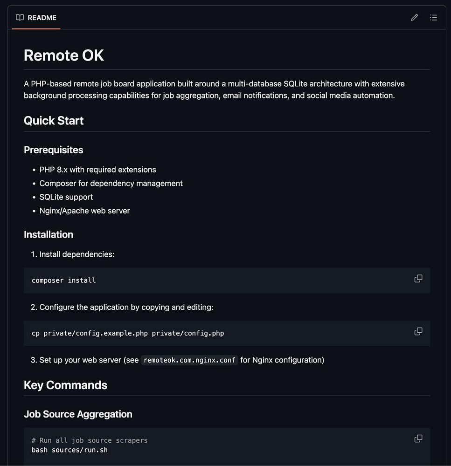Select the Job Source Aggregation heading
This screenshot has width=451, height=466.
coord(78,414)
